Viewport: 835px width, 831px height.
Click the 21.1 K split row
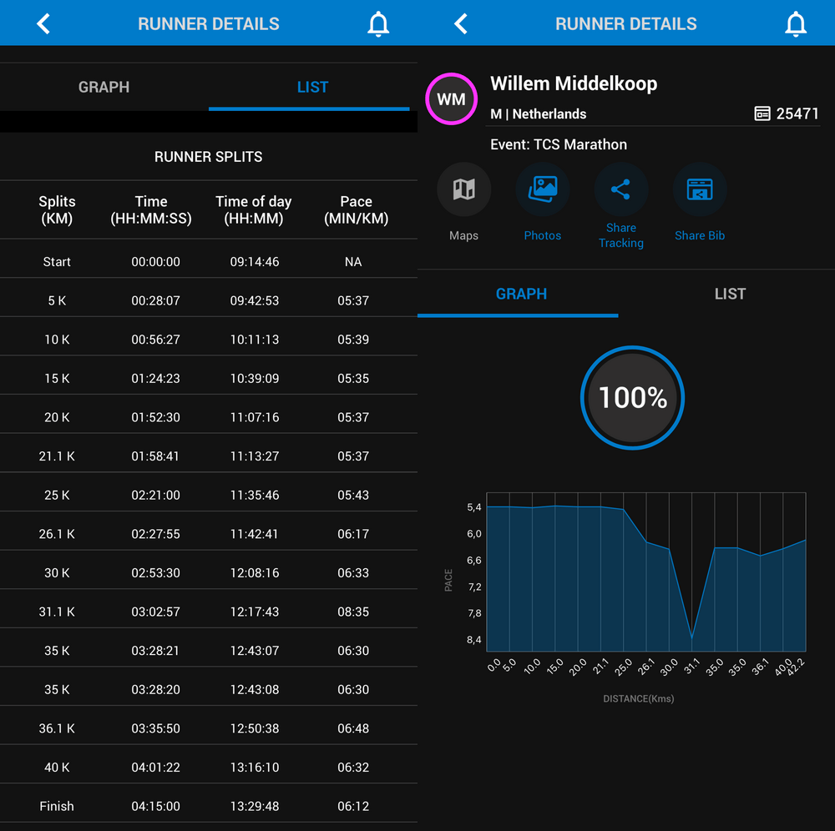click(209, 456)
